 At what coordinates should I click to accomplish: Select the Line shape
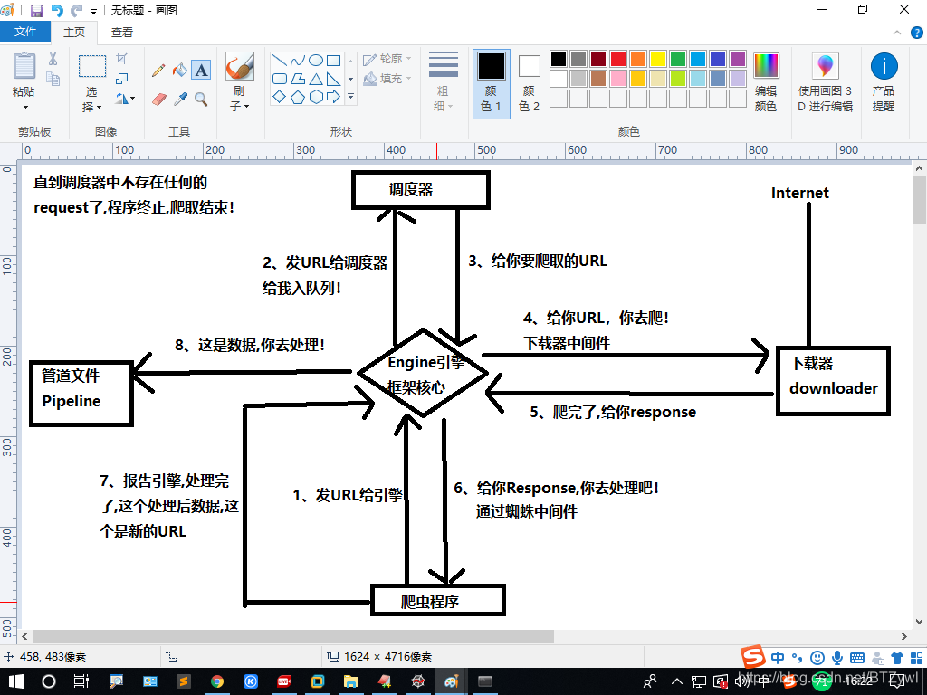(x=279, y=61)
